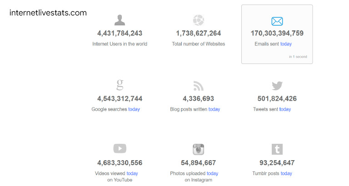
Task: Click the blog RSS feed icon
Action: (198, 86)
